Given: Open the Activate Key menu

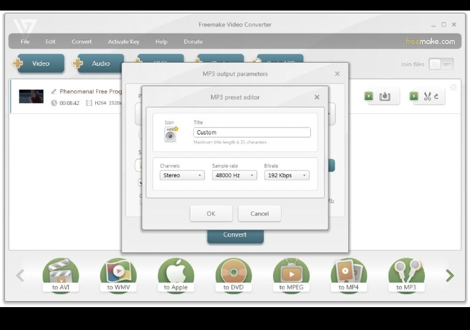Looking at the screenshot, I should pyautogui.click(x=123, y=42).
